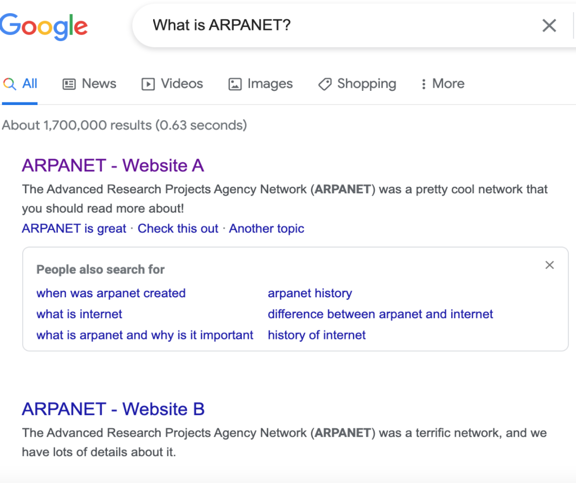This screenshot has height=483, width=576.
Task: Open the ARPANET - Website A result
Action: (113, 165)
